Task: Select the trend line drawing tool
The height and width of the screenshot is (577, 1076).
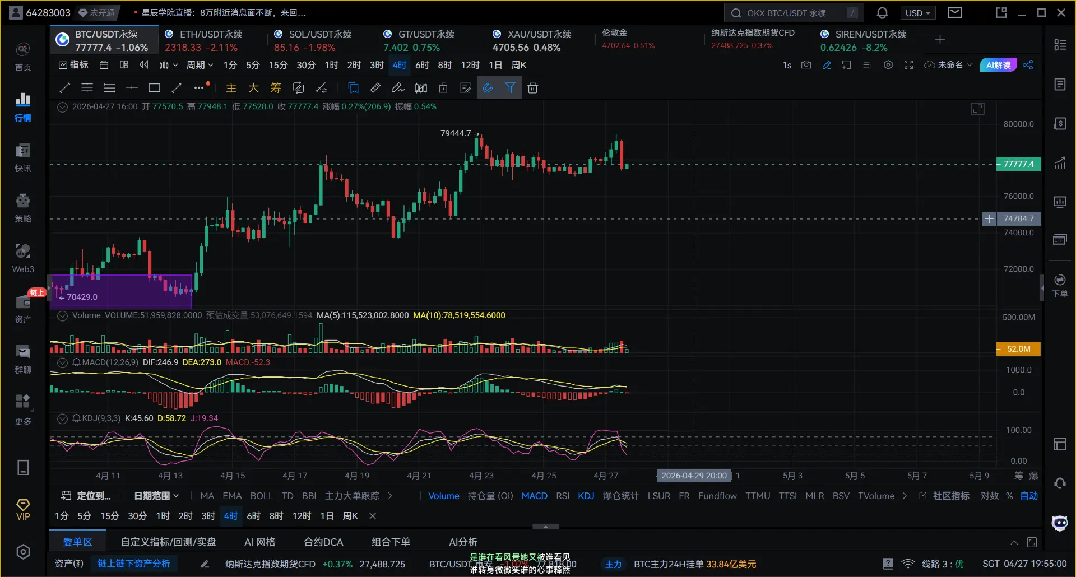Action: [64, 88]
